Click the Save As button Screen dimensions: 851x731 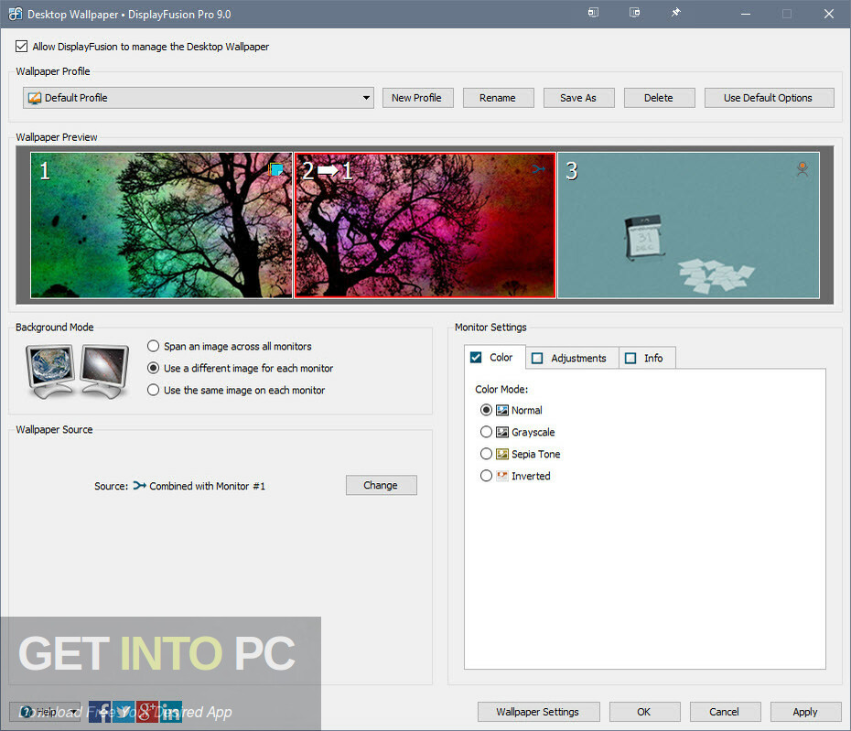pos(578,98)
